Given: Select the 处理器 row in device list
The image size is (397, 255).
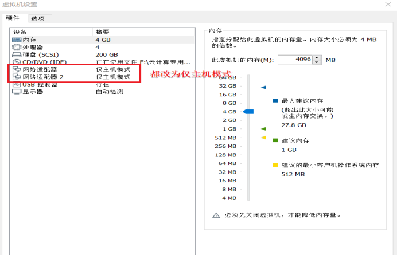Looking at the screenshot, I should pos(103,48).
